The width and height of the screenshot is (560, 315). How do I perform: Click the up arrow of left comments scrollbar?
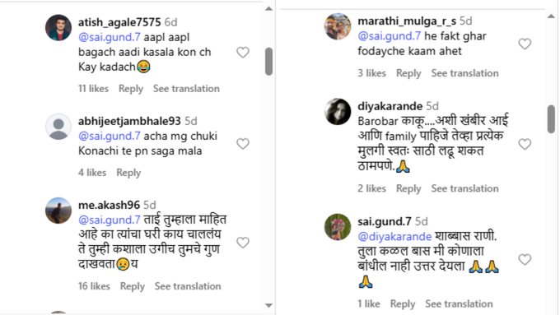coord(269,8)
